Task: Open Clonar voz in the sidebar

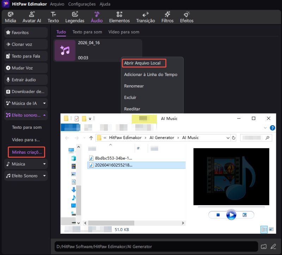Action: click(x=26, y=45)
